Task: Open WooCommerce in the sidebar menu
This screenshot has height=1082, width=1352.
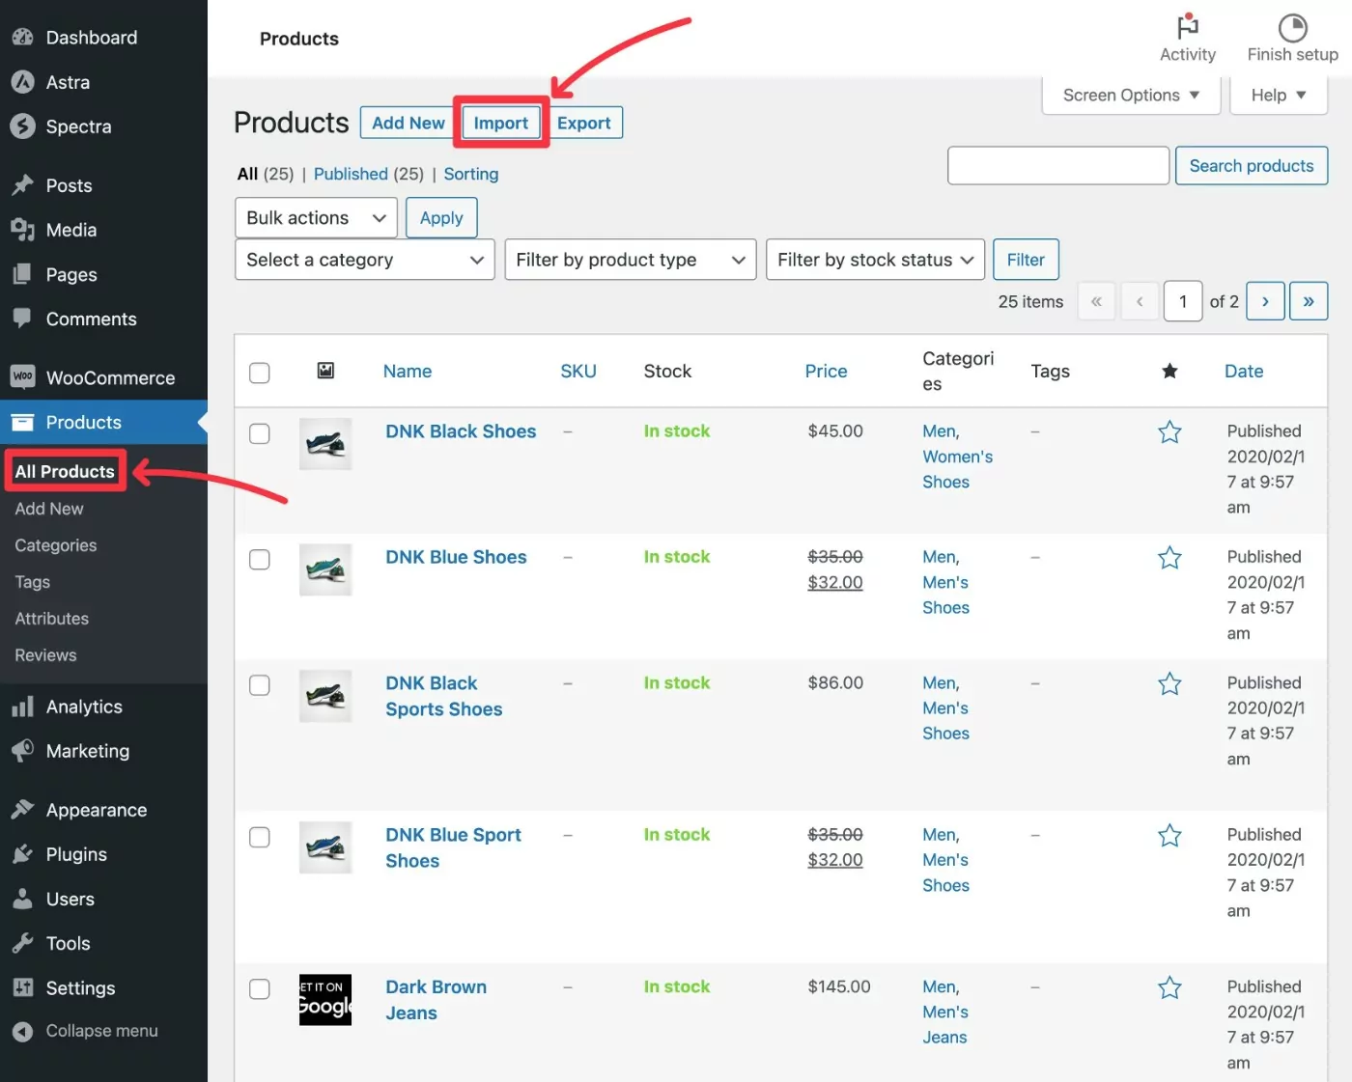Action: 110,378
